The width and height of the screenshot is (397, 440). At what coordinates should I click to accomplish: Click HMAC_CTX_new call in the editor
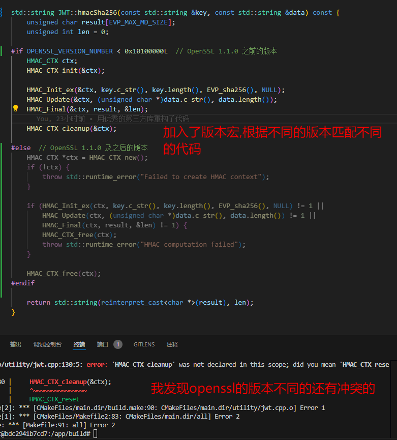tap(116, 157)
